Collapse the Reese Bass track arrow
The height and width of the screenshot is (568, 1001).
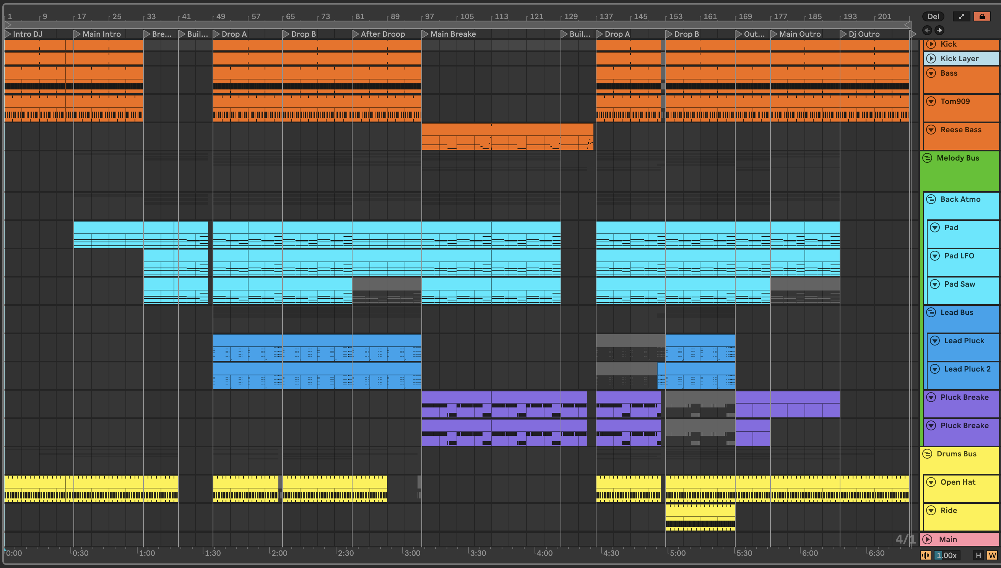coord(931,130)
